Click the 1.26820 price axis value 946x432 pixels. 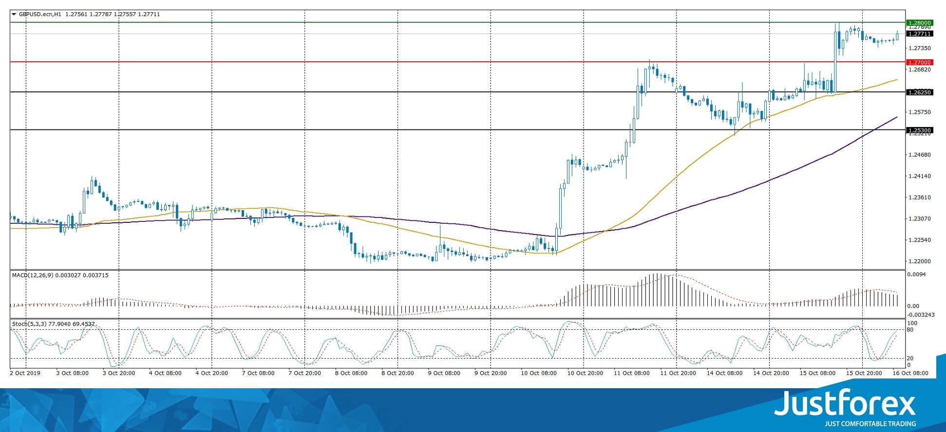coord(920,70)
